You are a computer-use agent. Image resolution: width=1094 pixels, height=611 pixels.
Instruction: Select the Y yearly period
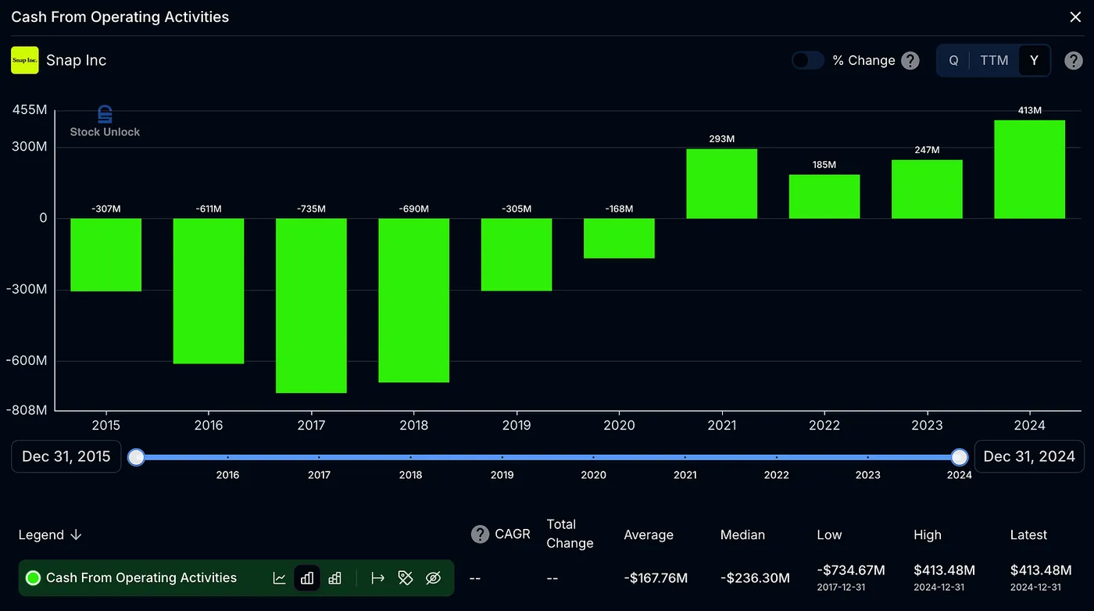(1035, 60)
